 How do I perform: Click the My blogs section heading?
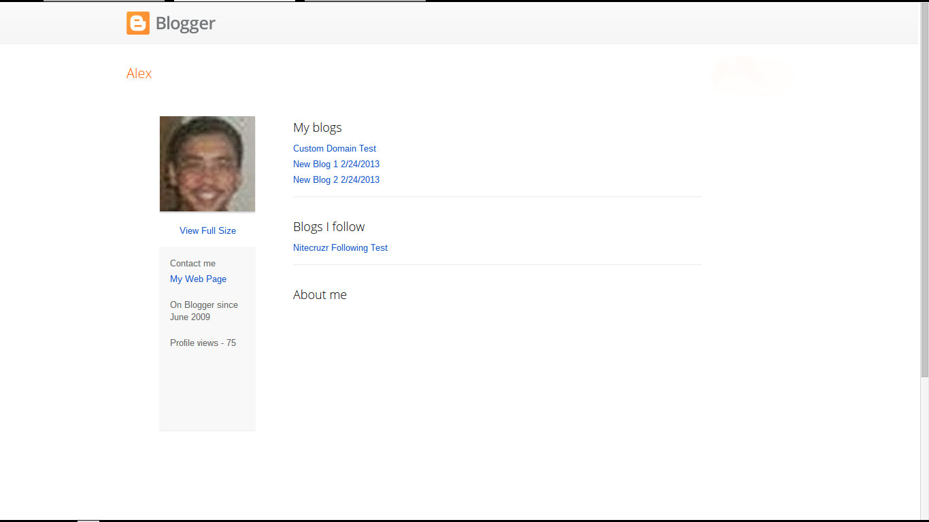point(317,127)
